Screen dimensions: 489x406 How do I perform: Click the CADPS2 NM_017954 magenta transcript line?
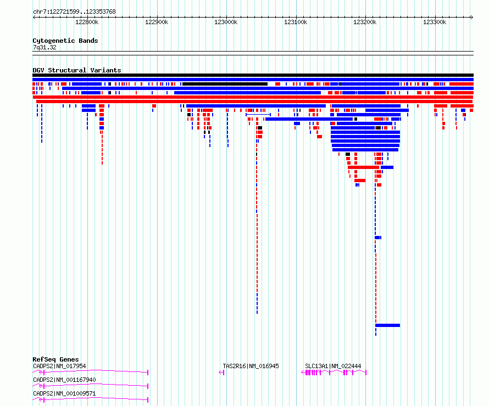91,372
